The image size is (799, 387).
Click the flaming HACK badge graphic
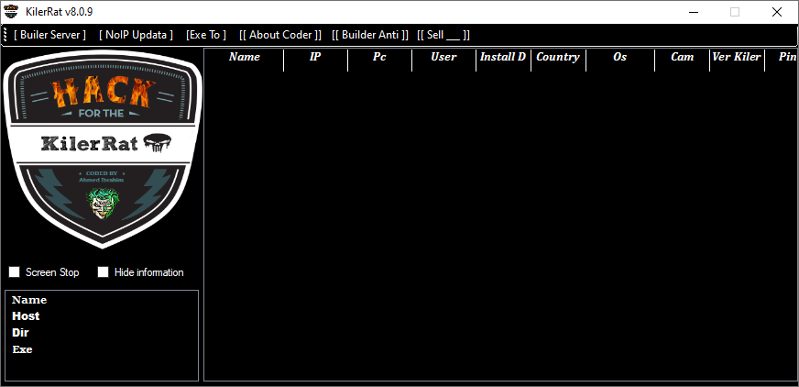pyautogui.click(x=101, y=92)
